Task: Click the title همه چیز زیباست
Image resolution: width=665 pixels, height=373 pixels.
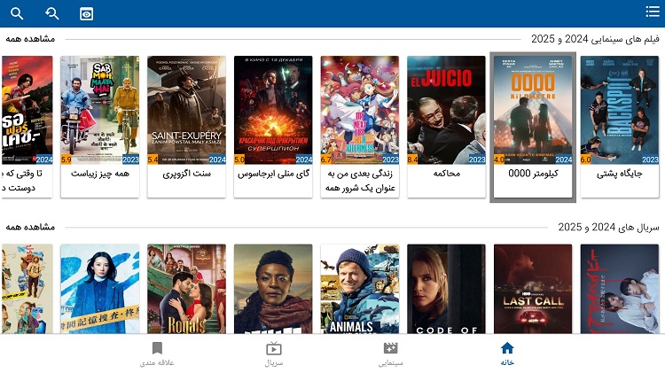Action: tap(100, 174)
